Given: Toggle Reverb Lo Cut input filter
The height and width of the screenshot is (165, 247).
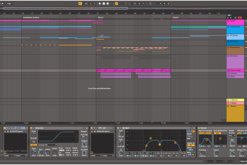Looking at the screenshot, I should (x=201, y=133).
